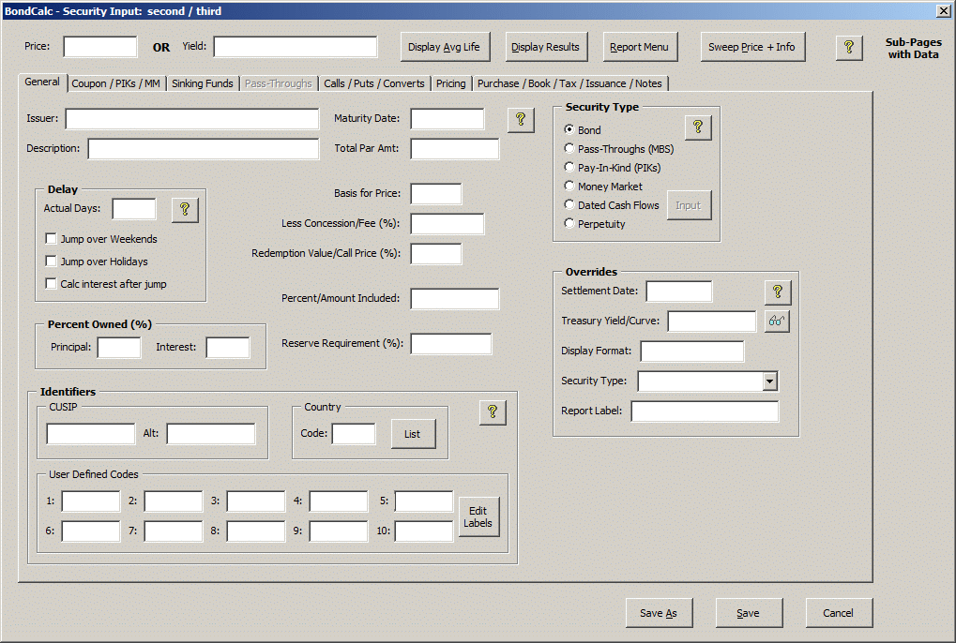This screenshot has height=643, width=956.
Task: Switch to the Sinking Funds tab
Action: point(203,83)
